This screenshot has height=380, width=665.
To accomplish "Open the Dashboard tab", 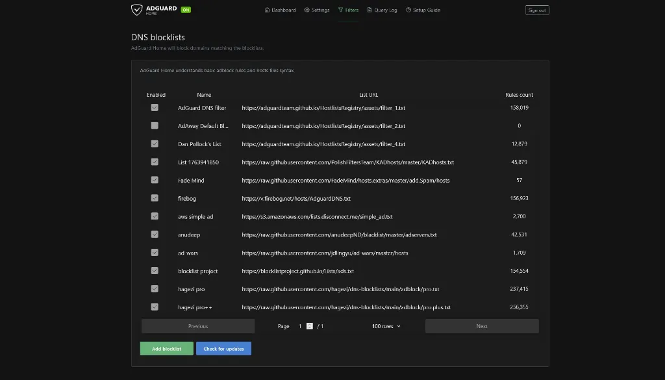I will [281, 10].
